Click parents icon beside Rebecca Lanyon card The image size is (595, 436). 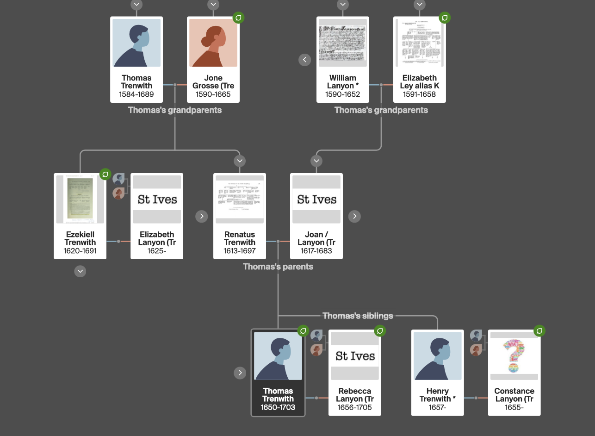[317, 343]
